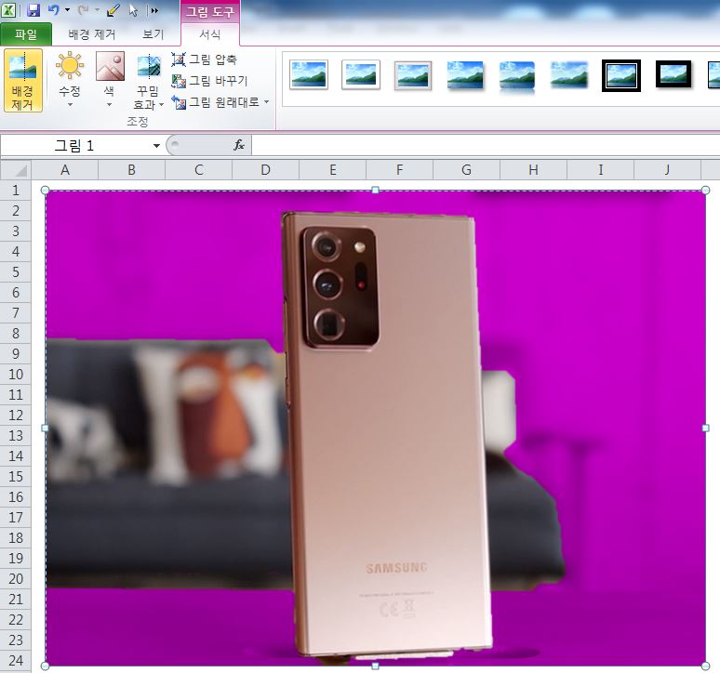
Task: Select row 15 header
Action: 16,477
